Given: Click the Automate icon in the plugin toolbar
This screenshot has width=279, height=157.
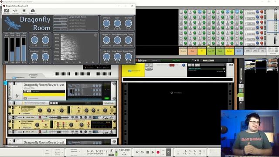Looking at the screenshot, I should 15,11.
